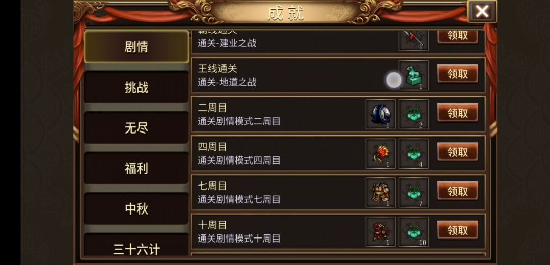Screen dimensions: 550x265
Task: Click the jade seal reward icon
Action: [414, 75]
